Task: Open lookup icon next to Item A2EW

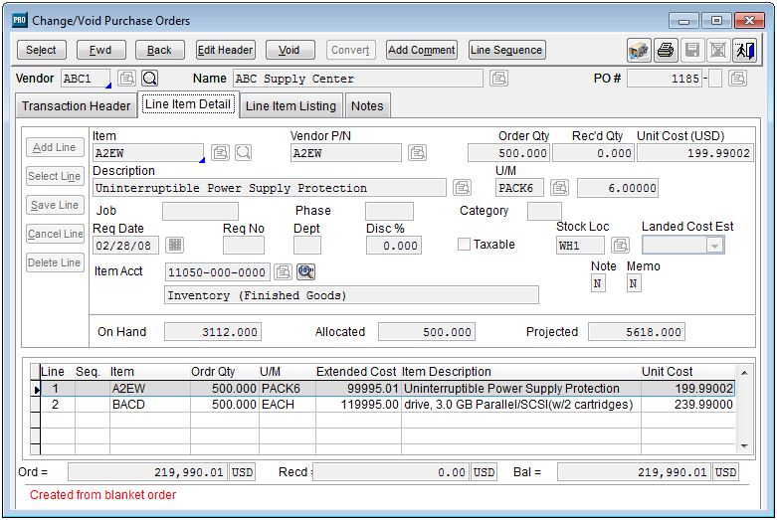Action: click(x=221, y=152)
